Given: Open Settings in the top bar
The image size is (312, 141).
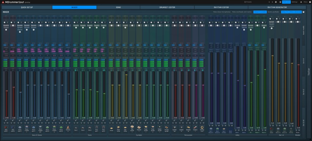Looking at the screenshot, I should (x=295, y=2).
